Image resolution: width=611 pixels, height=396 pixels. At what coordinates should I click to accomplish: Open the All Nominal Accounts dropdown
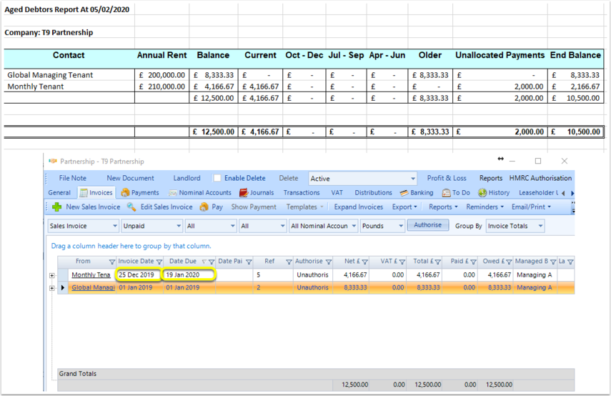point(323,226)
